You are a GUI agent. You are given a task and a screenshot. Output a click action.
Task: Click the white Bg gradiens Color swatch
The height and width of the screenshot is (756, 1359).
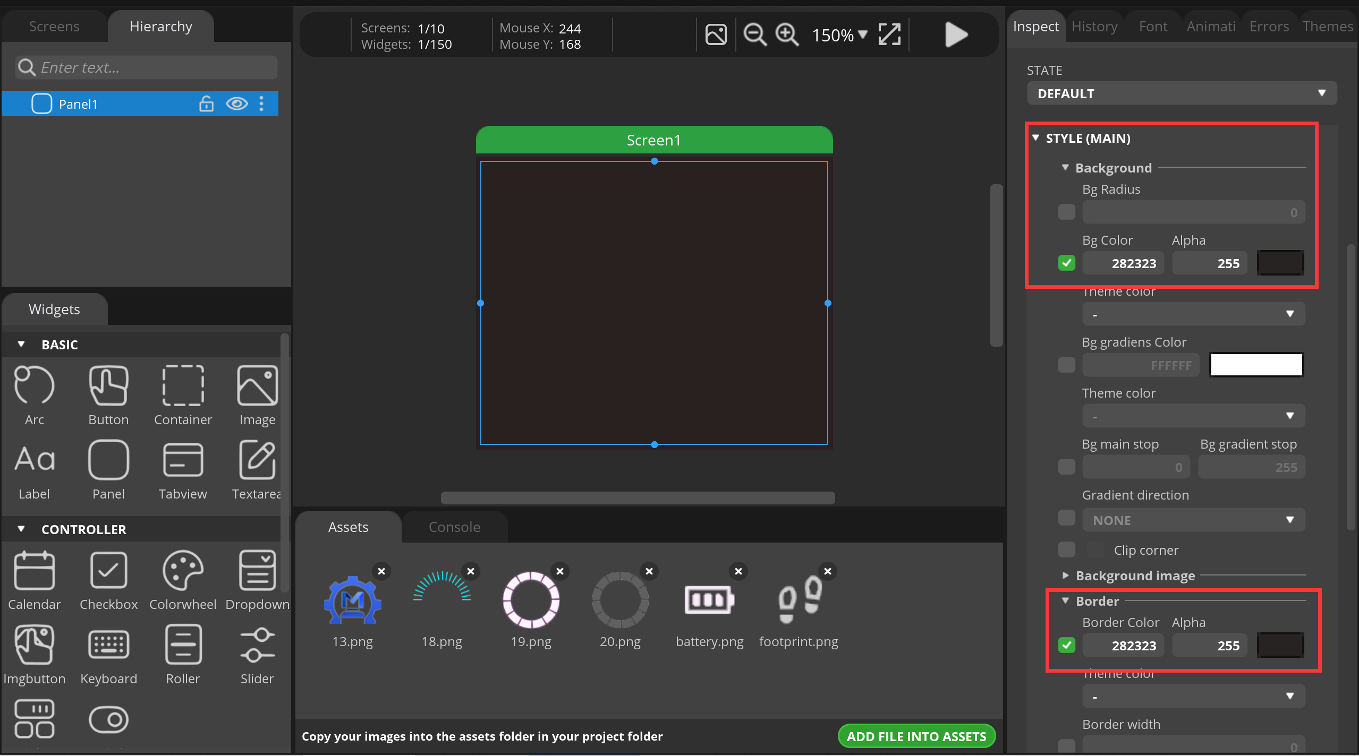click(x=1256, y=365)
